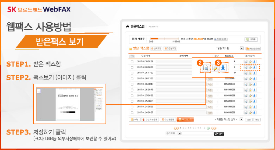Download fax in 2017.01.26 11:29 row

(x=255, y=78)
